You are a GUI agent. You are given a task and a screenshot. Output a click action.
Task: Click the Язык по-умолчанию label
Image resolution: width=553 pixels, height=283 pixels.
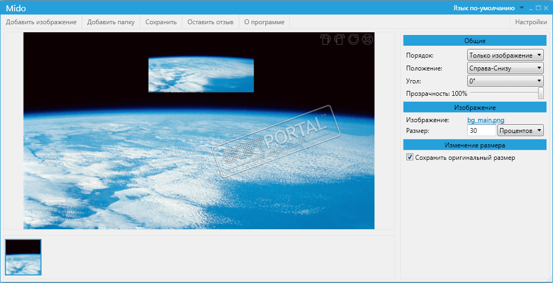(x=484, y=8)
